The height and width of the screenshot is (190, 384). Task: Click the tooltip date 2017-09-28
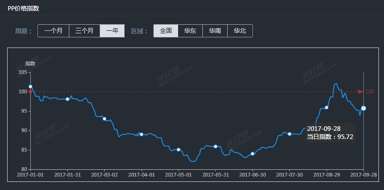(x=324, y=129)
